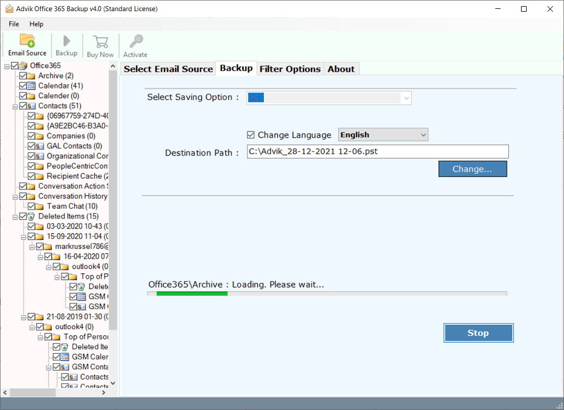
Task: Click the Destination Path input field
Action: 378,152
